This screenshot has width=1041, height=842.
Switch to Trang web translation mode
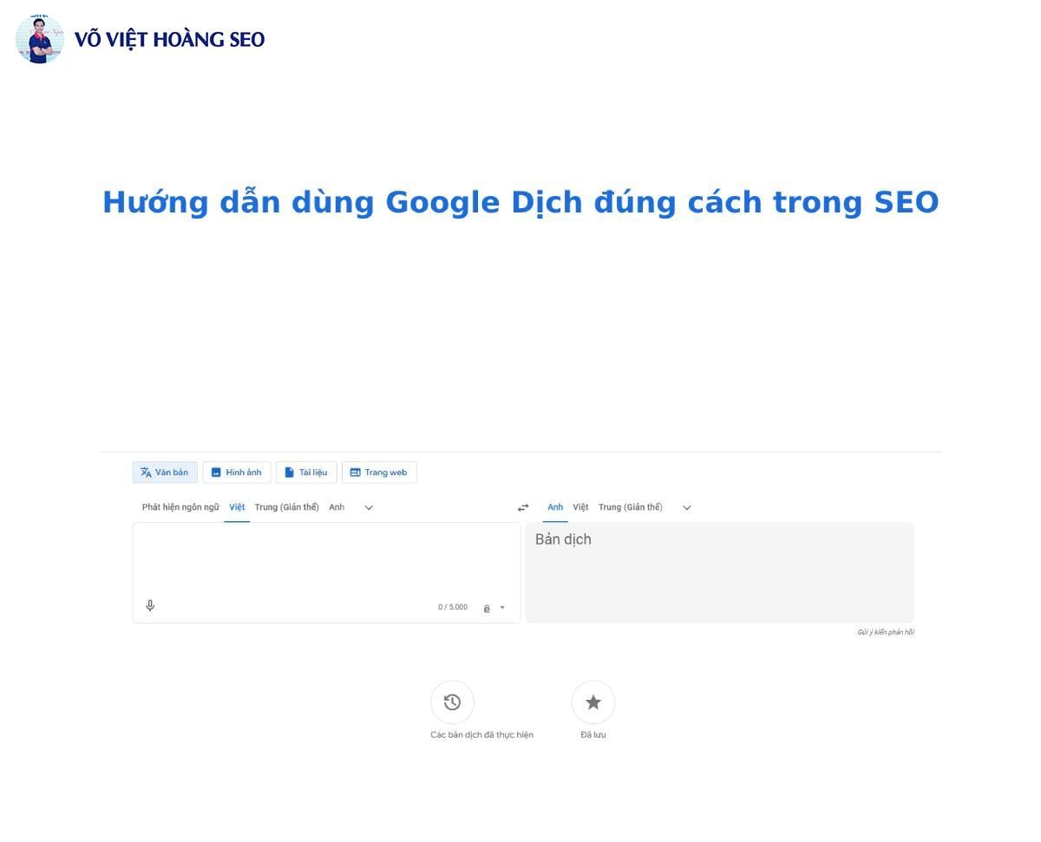[x=379, y=473]
